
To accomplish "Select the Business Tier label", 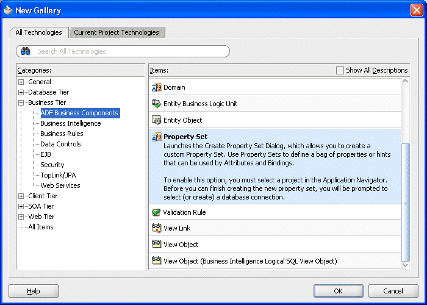I will tap(47, 102).
